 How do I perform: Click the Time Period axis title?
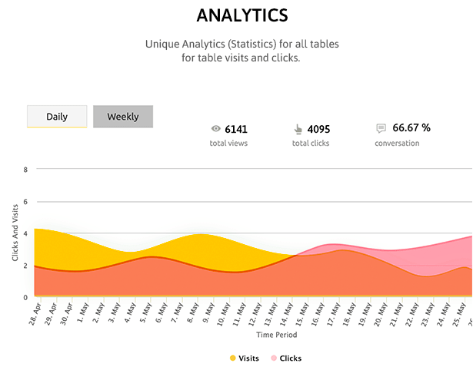(277, 335)
